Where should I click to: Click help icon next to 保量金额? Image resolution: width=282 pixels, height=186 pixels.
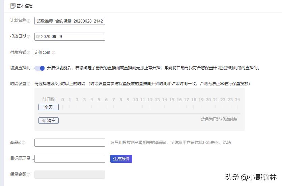tap(29, 175)
